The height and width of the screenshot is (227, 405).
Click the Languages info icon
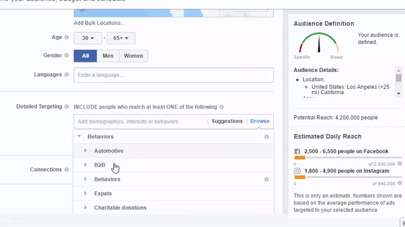[66, 74]
